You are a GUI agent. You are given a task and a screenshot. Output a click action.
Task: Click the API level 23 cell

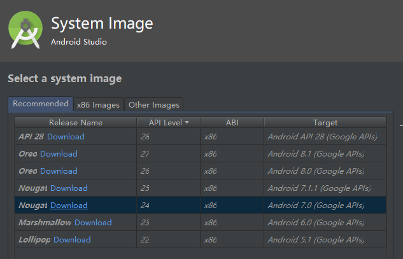point(168,223)
